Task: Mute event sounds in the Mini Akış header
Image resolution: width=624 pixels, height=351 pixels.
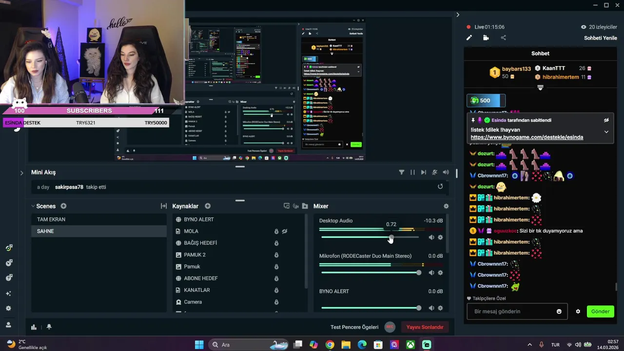Action: click(446, 172)
